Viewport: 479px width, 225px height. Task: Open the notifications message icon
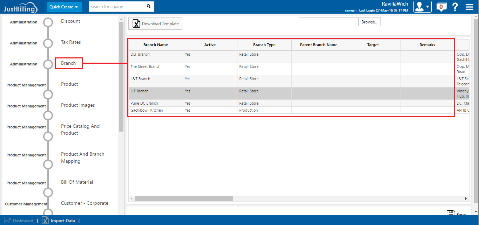point(441,7)
